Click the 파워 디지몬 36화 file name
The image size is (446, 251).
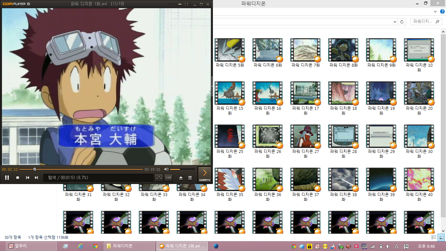(268, 197)
